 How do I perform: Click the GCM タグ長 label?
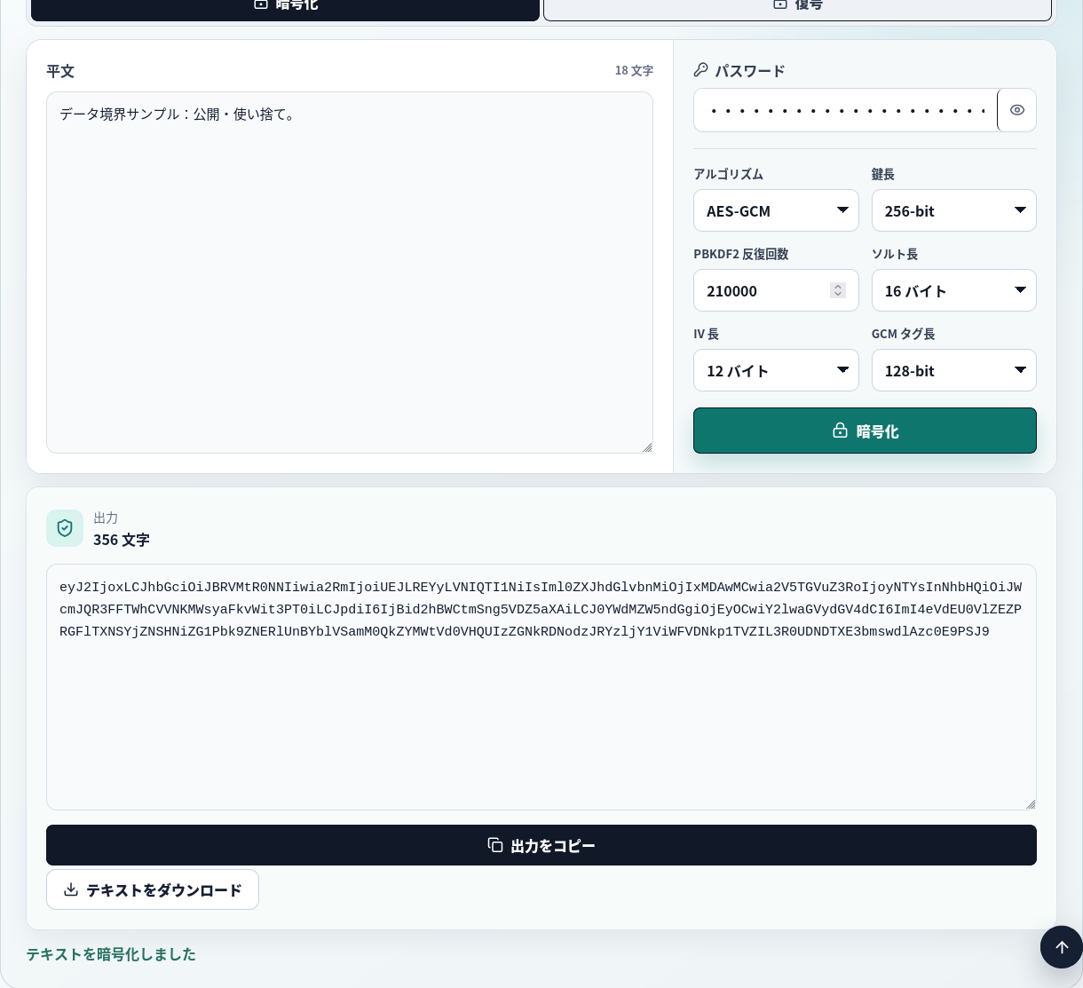tap(904, 334)
